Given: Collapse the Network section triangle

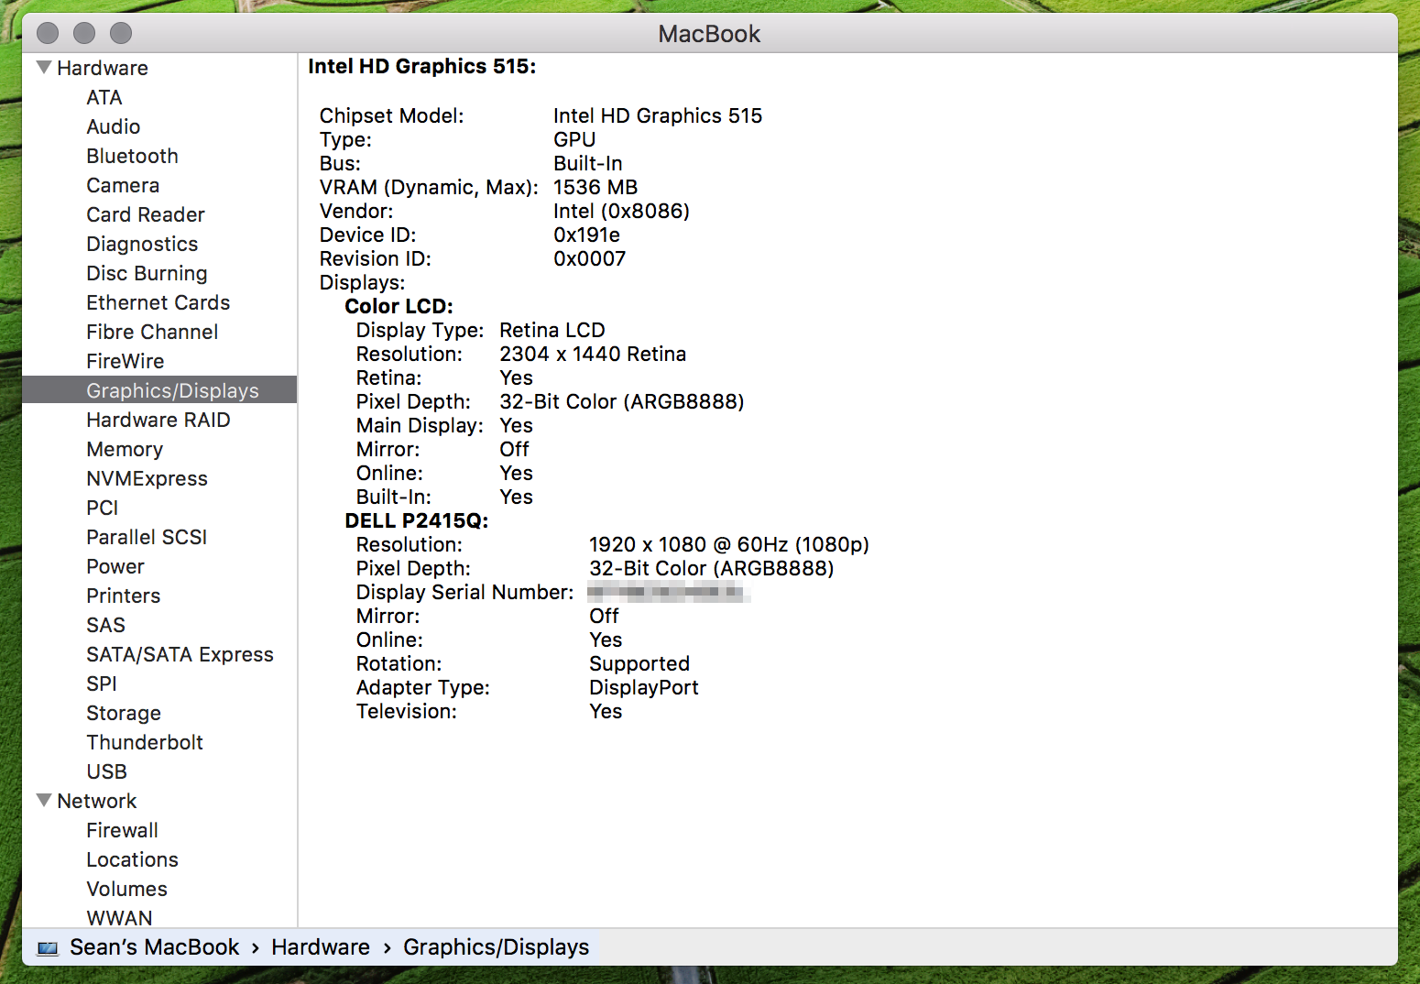Looking at the screenshot, I should tap(44, 800).
